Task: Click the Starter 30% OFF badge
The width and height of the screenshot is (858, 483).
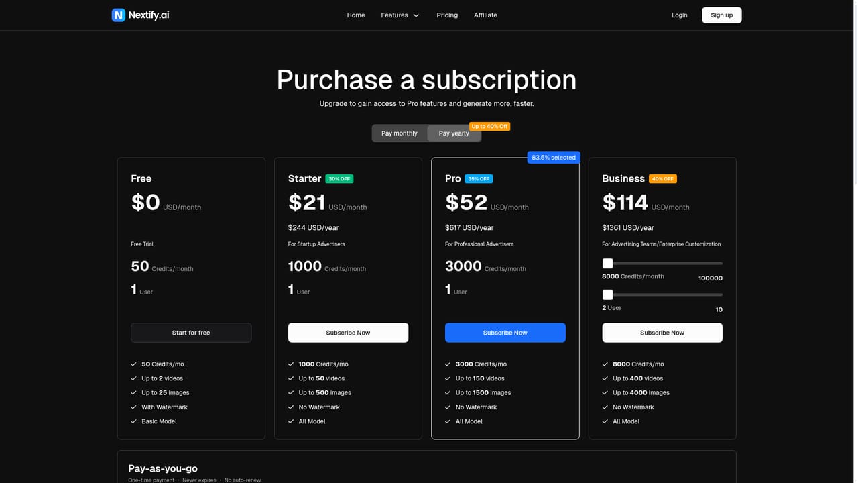Action: tap(339, 179)
